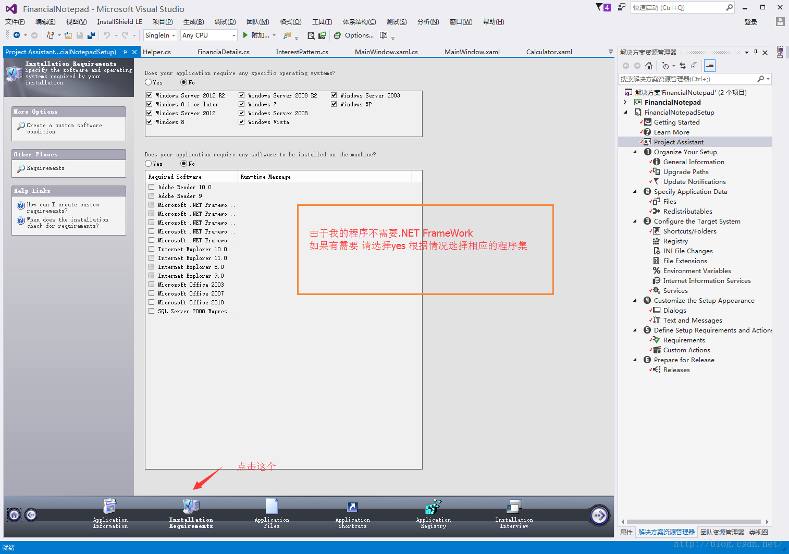Check Internet Explorer 11.0
The height and width of the screenshot is (554, 789).
pos(151,258)
